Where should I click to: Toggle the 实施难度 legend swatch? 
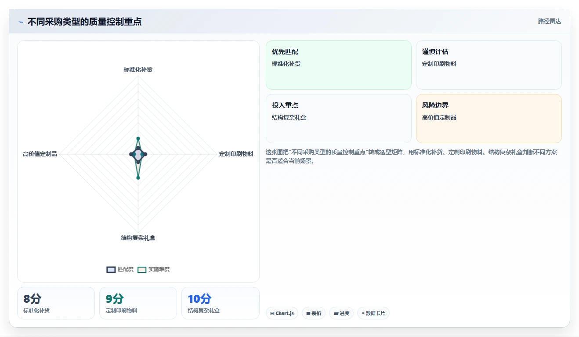(x=141, y=269)
